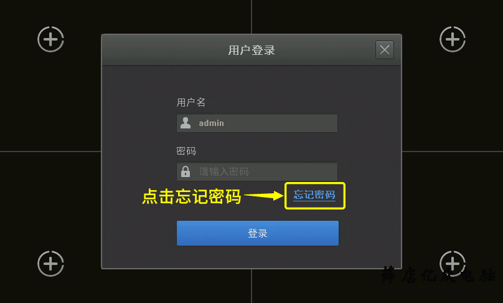This screenshot has width=503, height=303.
Task: Click the user silhouette icon beside admin
Action: 186,123
